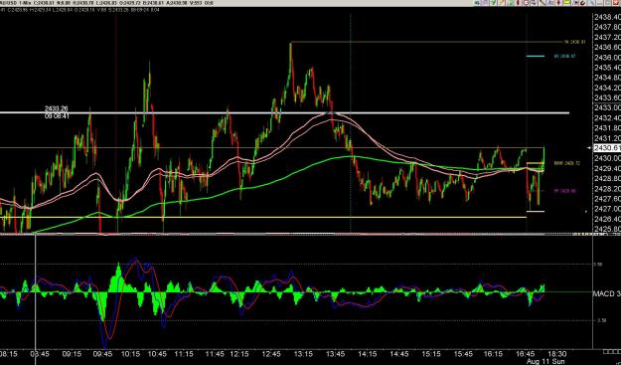Click price axis value 2427.00
621x365 pixels.
tap(607, 209)
